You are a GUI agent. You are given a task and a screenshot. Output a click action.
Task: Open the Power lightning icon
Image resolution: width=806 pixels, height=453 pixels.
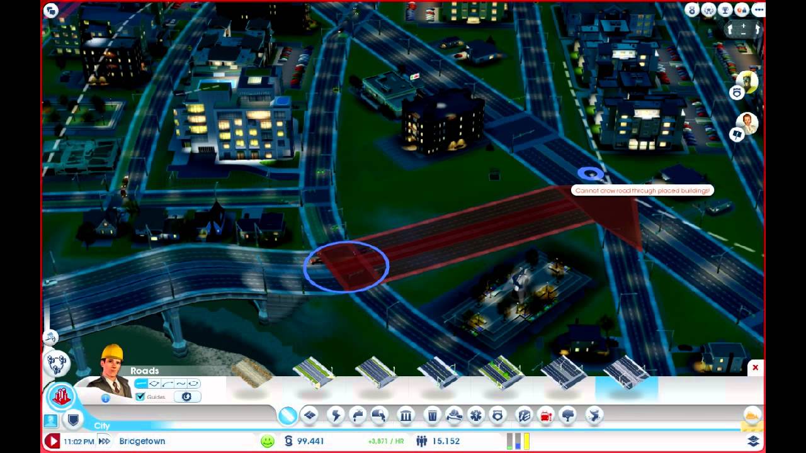pyautogui.click(x=336, y=415)
